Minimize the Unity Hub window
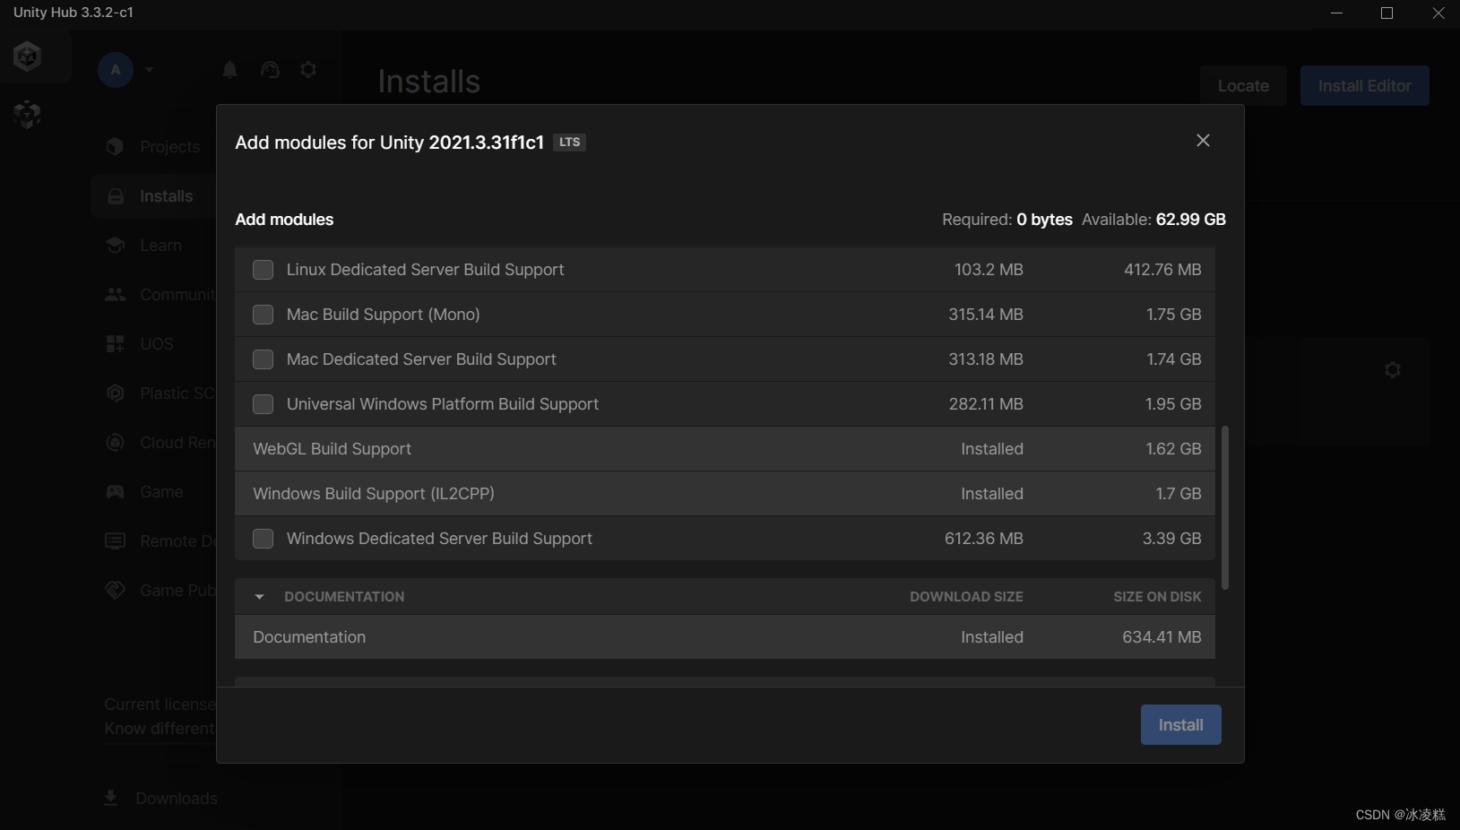The width and height of the screenshot is (1460, 830). [x=1336, y=13]
